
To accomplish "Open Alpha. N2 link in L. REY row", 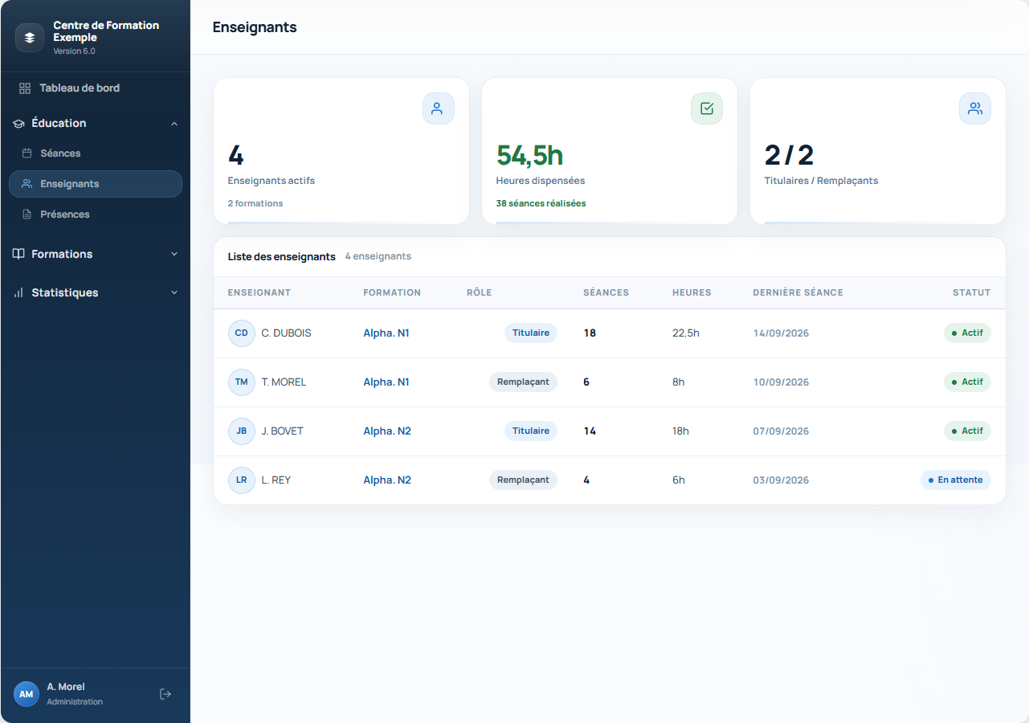I will (x=387, y=480).
